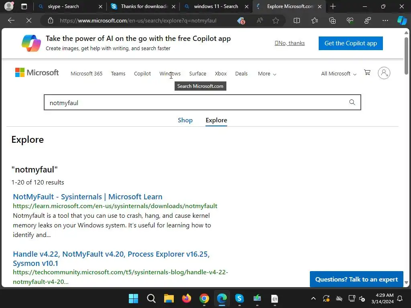Screen dimensions: 411x308
Task: Add this page to favorites star
Action: [275, 20]
